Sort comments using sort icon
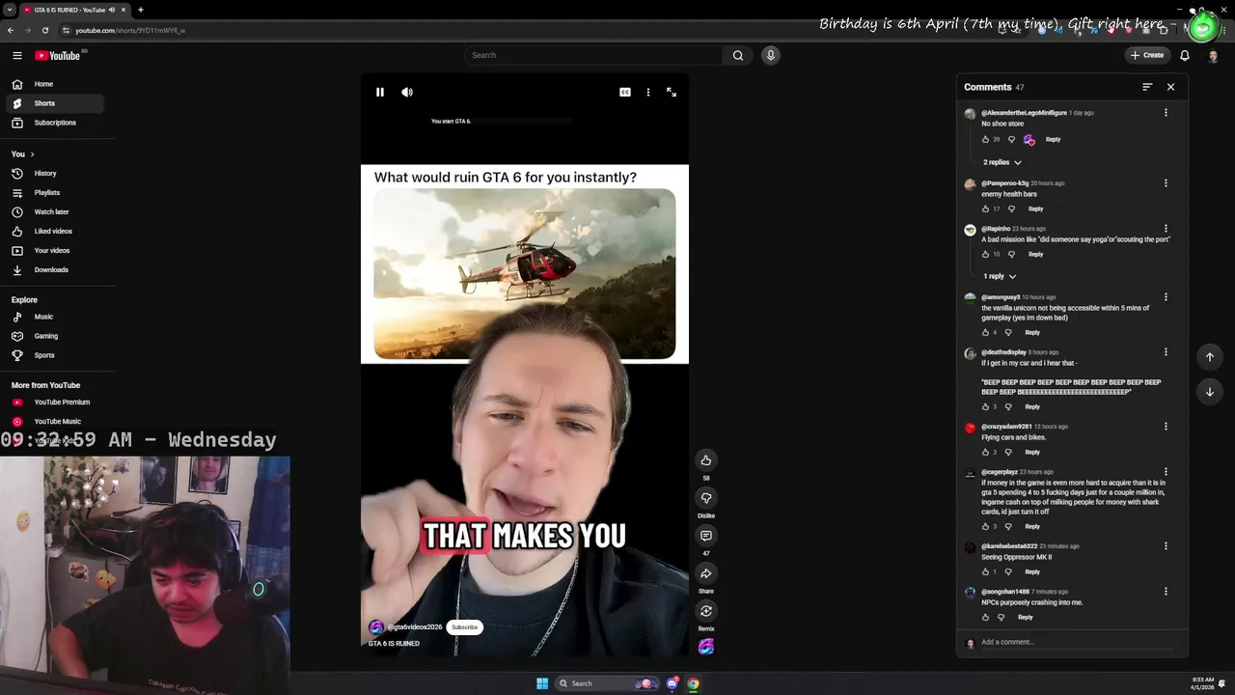The image size is (1235, 695). [1147, 87]
